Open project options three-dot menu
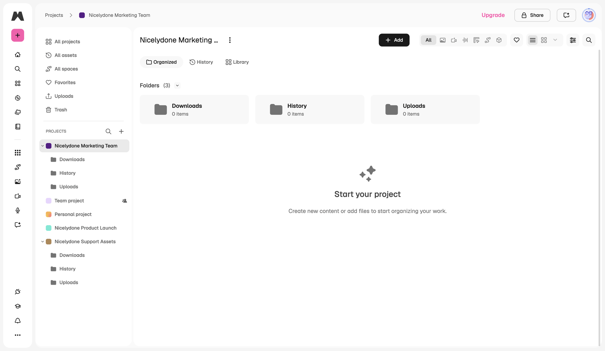Screen dimensions: 605x351 tap(230, 40)
